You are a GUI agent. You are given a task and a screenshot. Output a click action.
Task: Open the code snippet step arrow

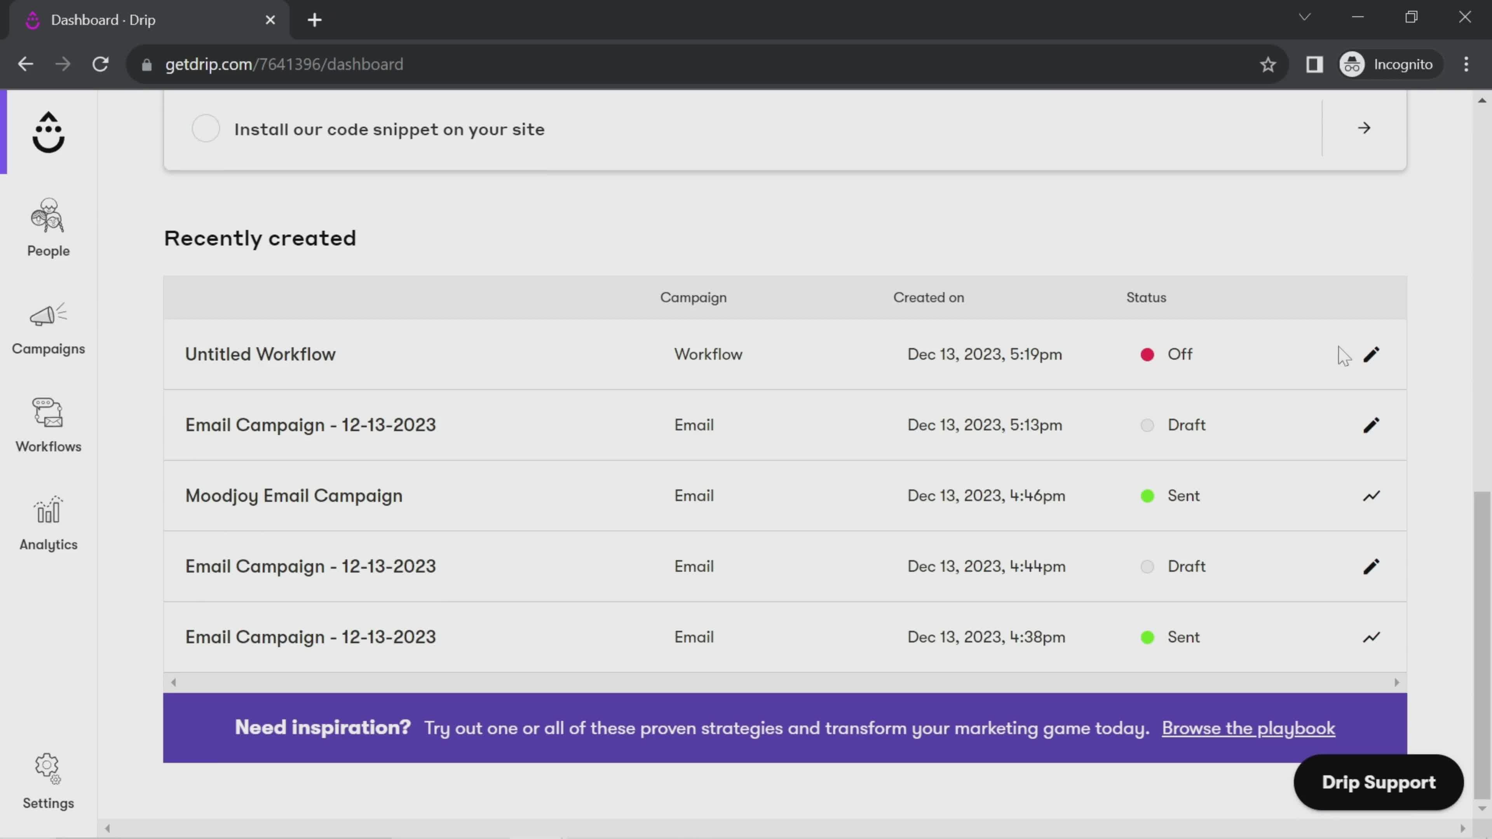1364,128
